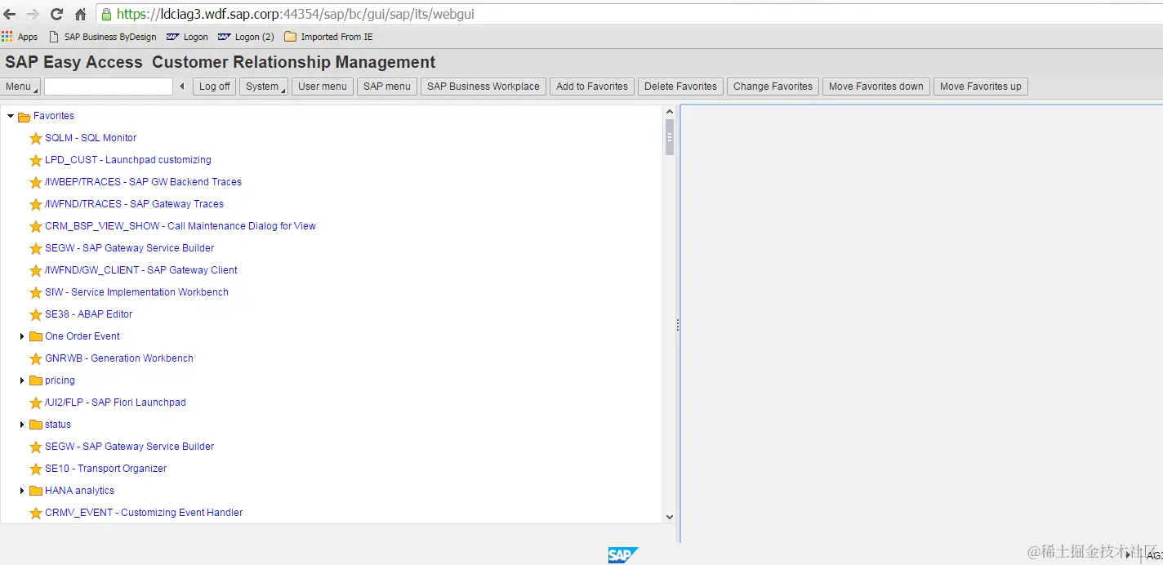Click the star icon beside CRM_BSP_VIEW_SHOW
Image resolution: width=1163 pixels, height=565 pixels.
tap(36, 227)
